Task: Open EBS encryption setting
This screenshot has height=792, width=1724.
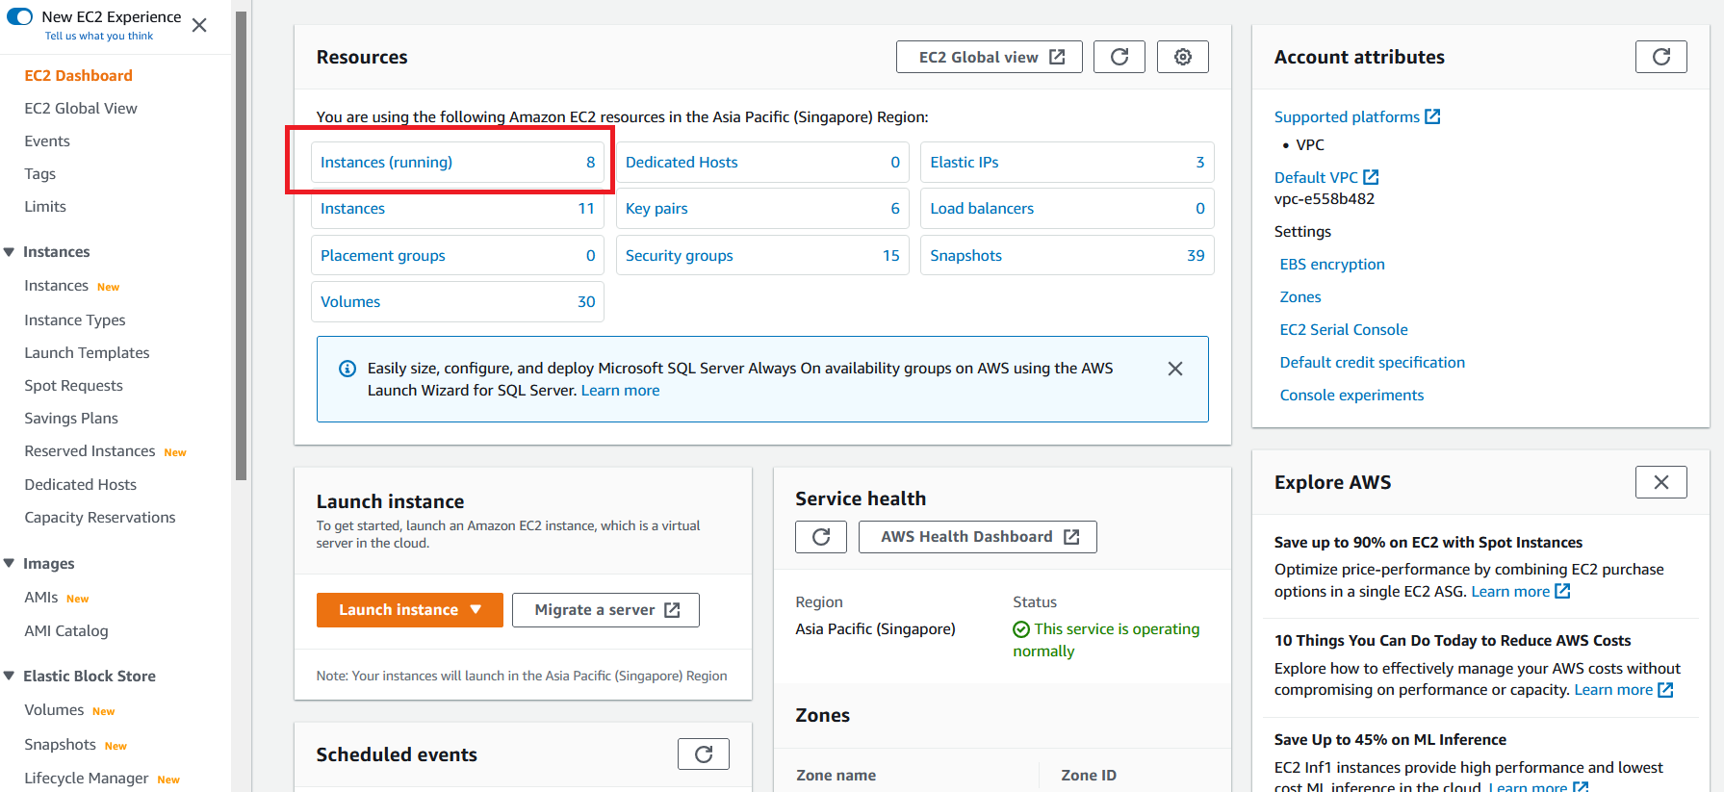Action: pyautogui.click(x=1332, y=265)
